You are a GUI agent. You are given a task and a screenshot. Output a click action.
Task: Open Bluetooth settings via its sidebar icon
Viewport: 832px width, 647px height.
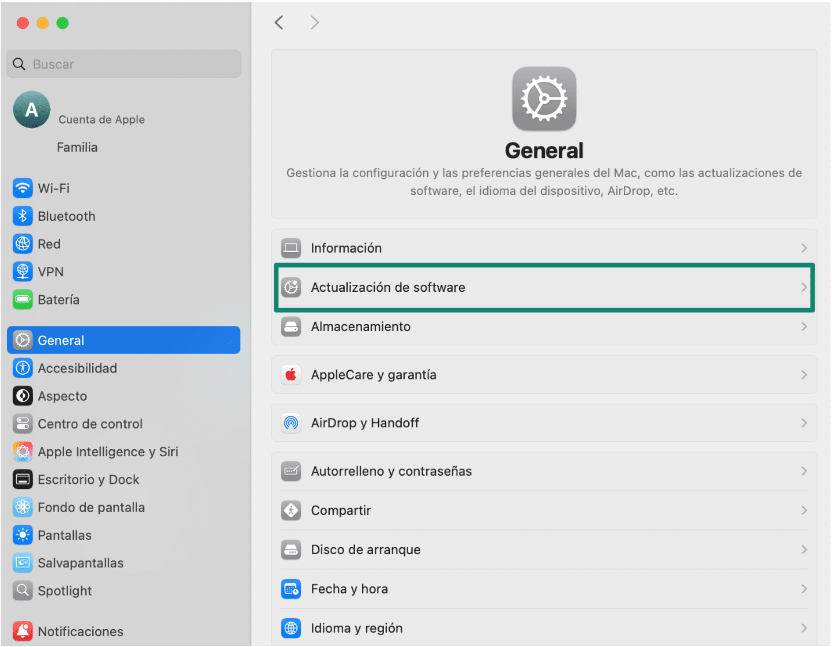[x=22, y=216]
